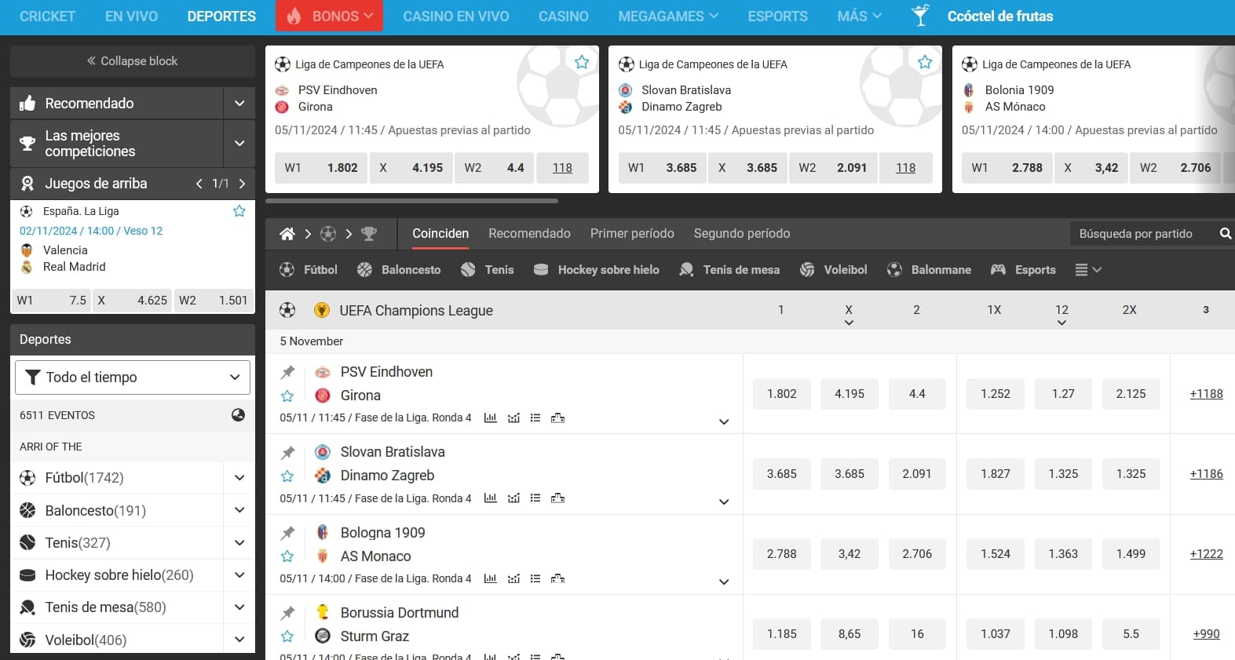This screenshot has height=660, width=1235.
Task: Open the Megagames menu
Action: (x=668, y=16)
